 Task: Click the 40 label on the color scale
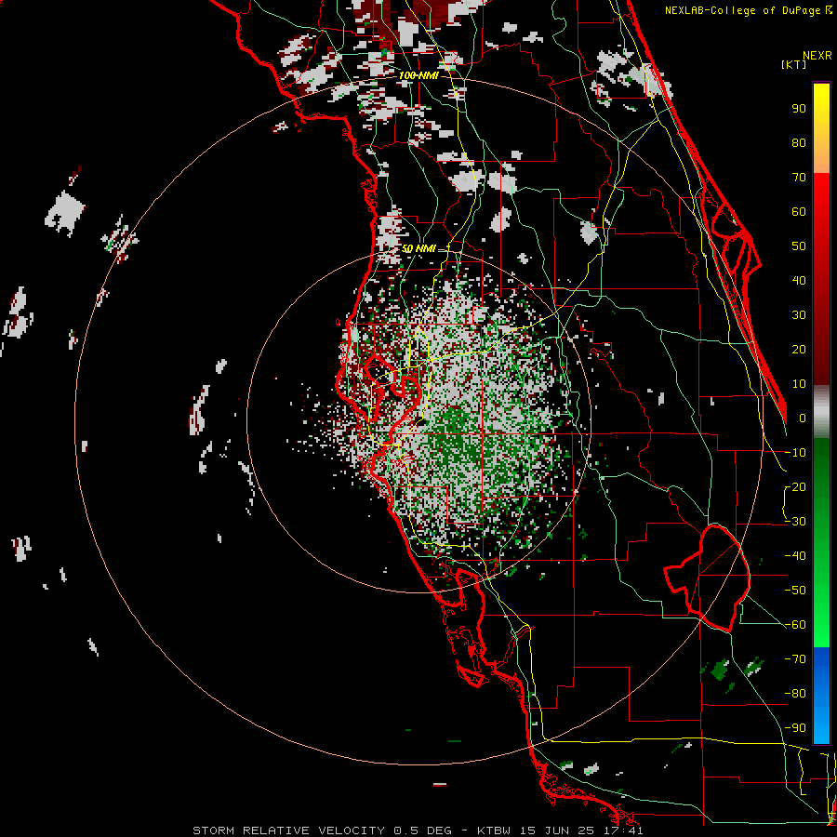tap(799, 280)
